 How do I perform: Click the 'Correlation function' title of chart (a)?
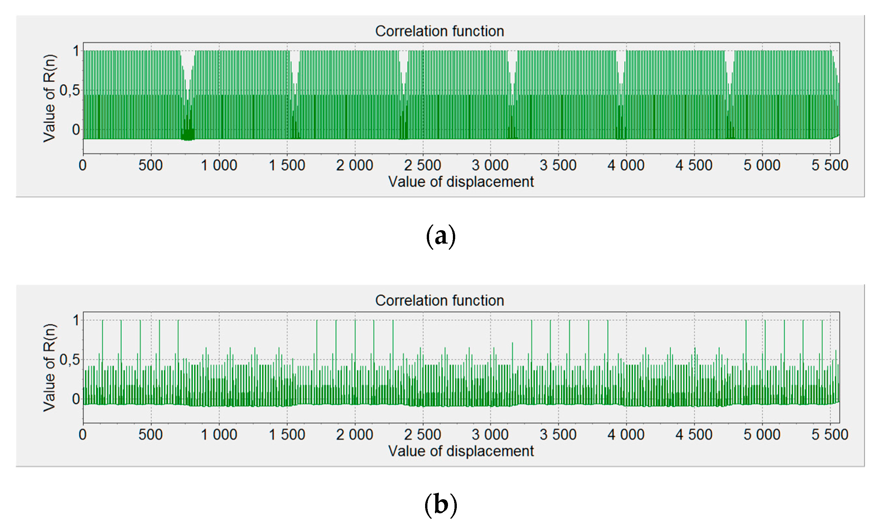[x=439, y=31]
